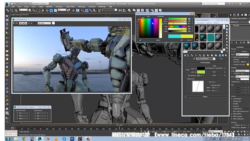
Task: Click the Mix Amount value field
Action: (x=199, y=76)
